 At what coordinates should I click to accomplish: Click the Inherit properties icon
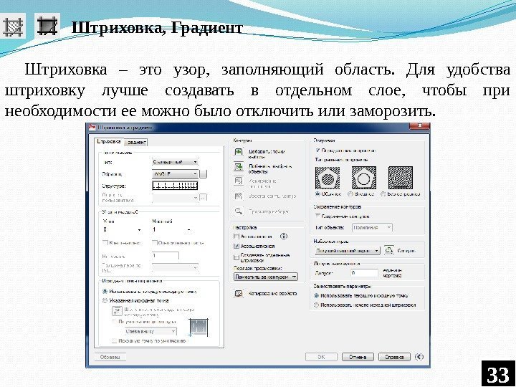[x=238, y=294]
